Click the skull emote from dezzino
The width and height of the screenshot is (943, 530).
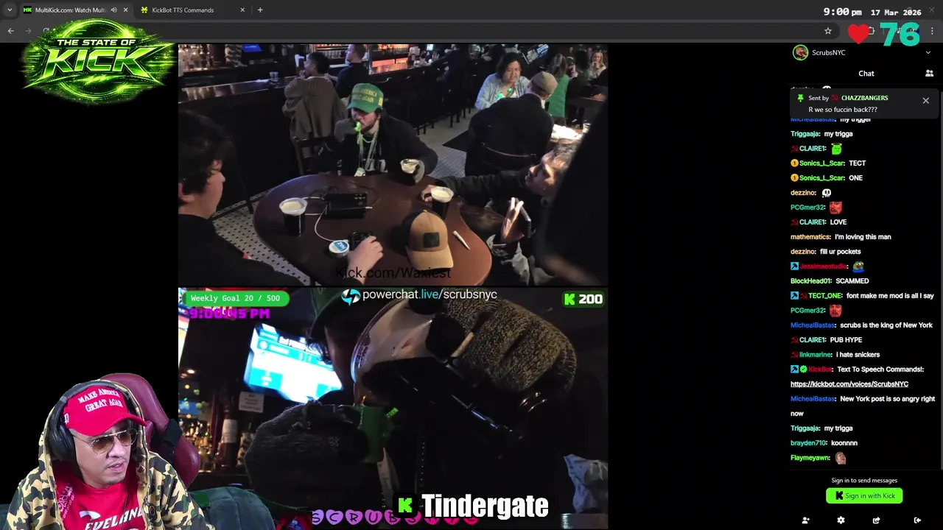tap(826, 193)
